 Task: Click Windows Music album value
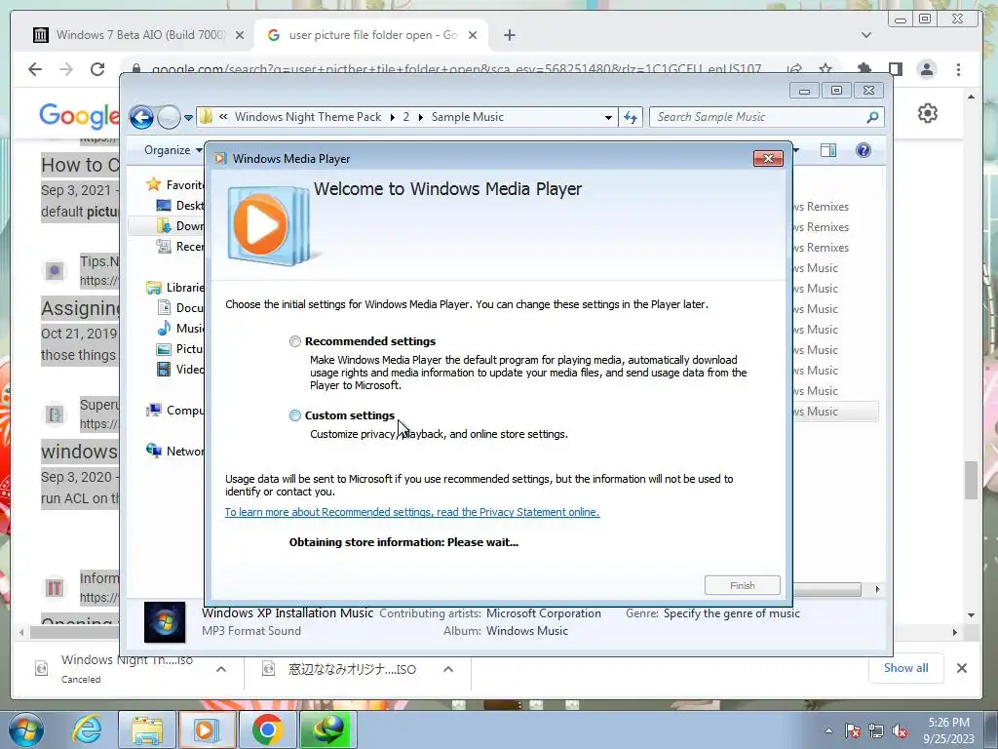pyautogui.click(x=527, y=631)
